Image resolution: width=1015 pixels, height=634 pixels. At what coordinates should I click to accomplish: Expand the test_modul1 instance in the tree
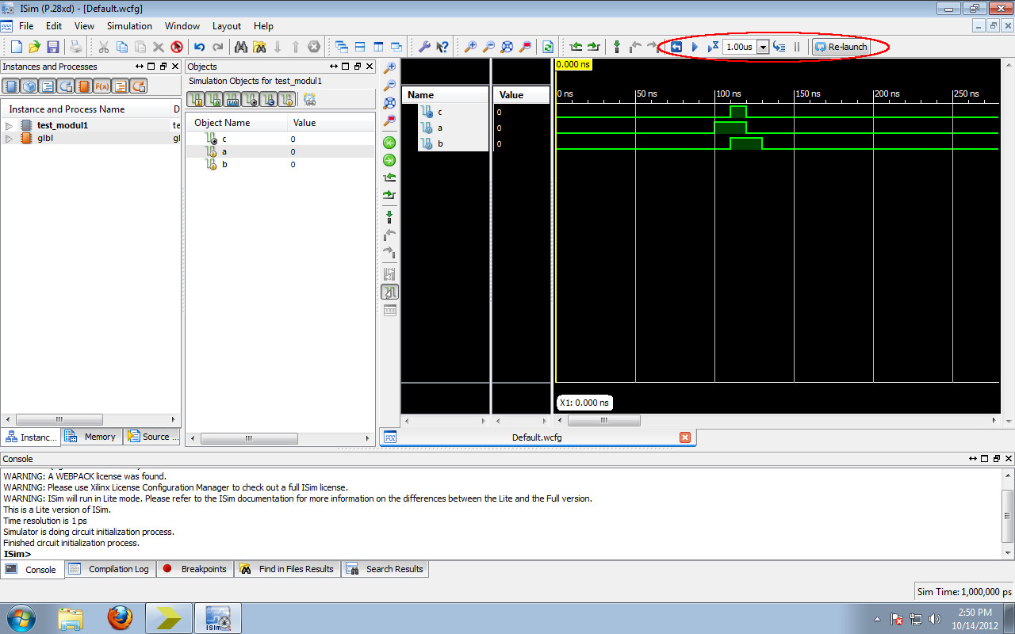(x=8, y=124)
